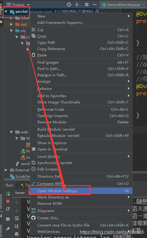The image size is (147, 238).
Task: Open the New submenu arrow
Action: 129,16
